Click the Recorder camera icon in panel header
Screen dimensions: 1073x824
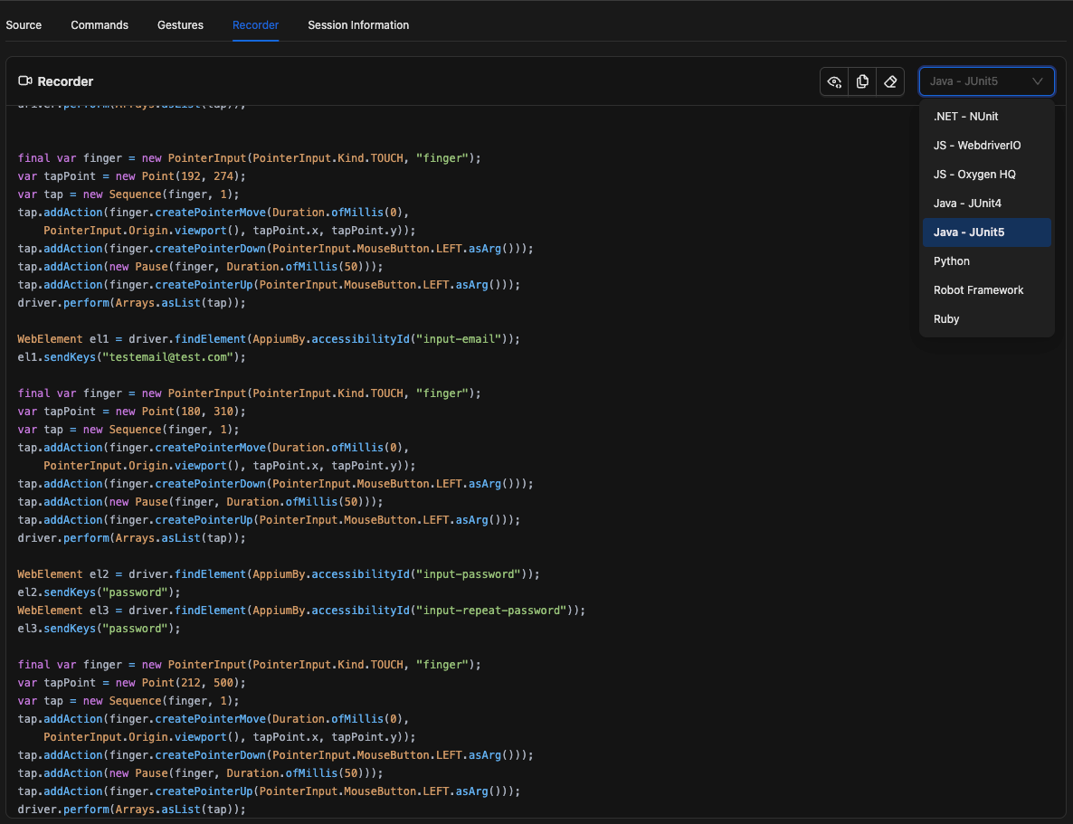(x=25, y=81)
